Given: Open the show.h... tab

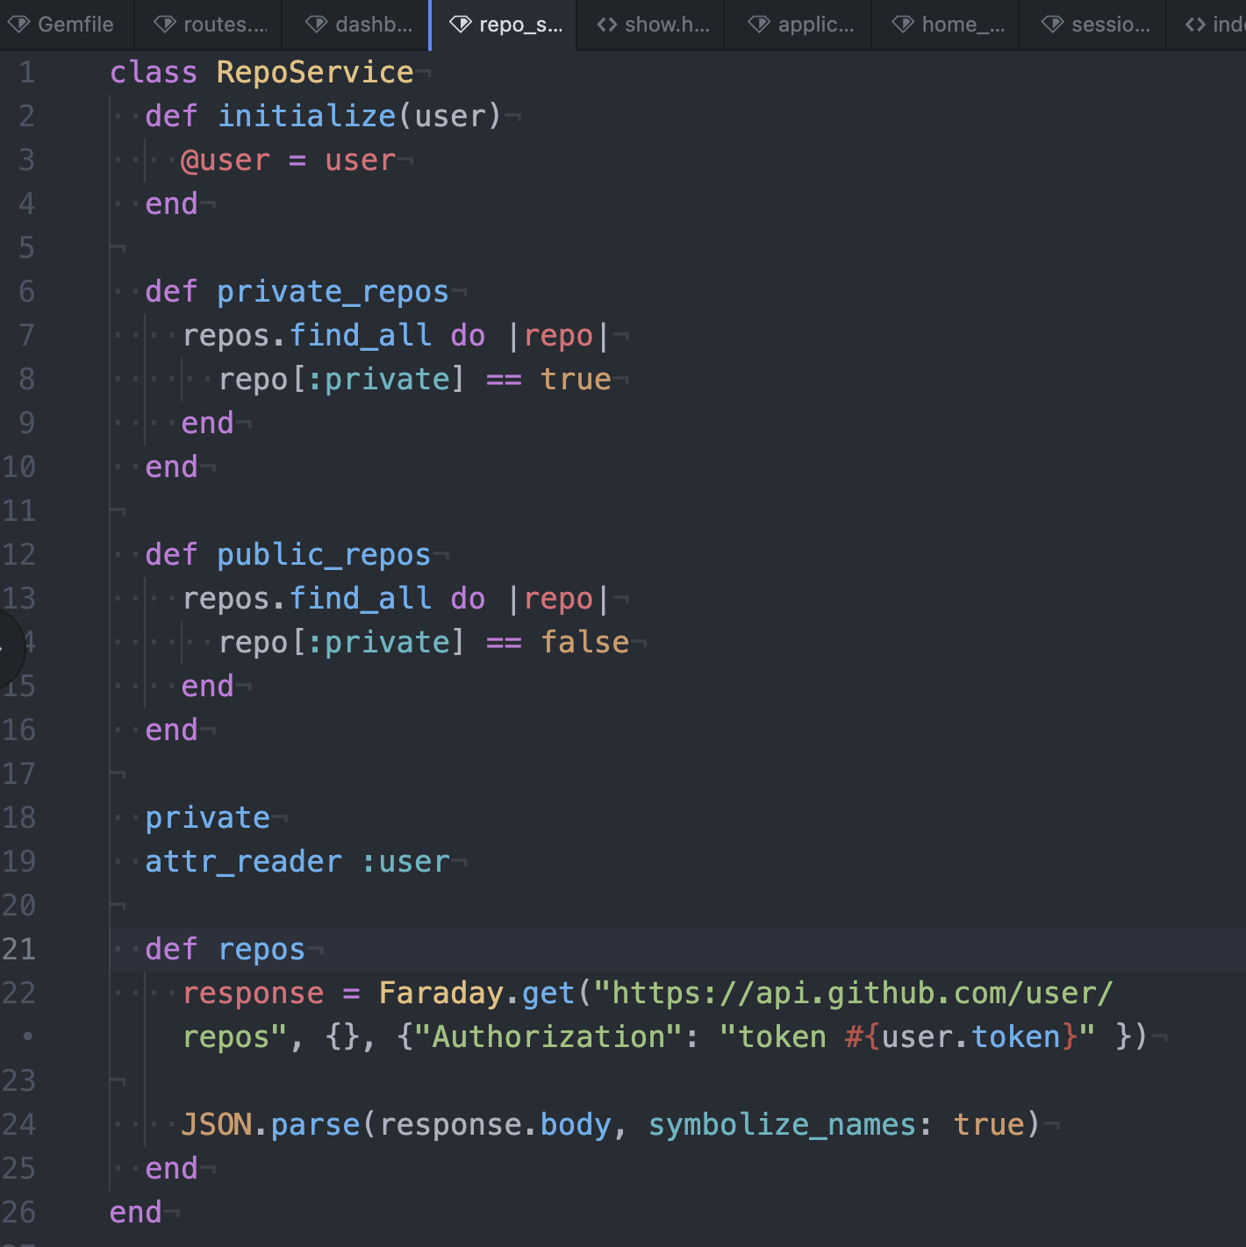Looking at the screenshot, I should 651,25.
